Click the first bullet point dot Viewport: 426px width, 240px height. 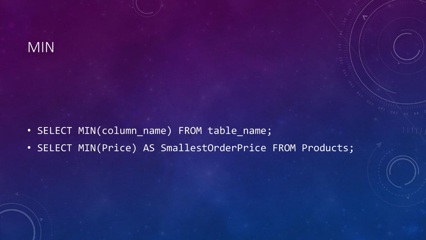29,130
